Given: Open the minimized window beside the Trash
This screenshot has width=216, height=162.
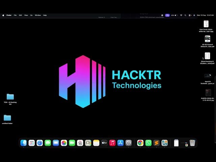Looking at the screenshot, I should 184,144.
